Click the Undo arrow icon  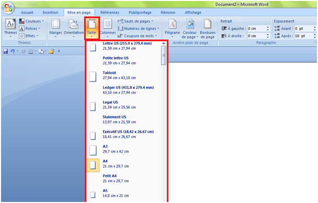(x=13, y=51)
